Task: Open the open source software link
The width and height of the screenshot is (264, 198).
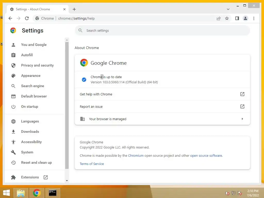Action: (206, 155)
